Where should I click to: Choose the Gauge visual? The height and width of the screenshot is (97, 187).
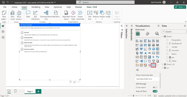149,53
